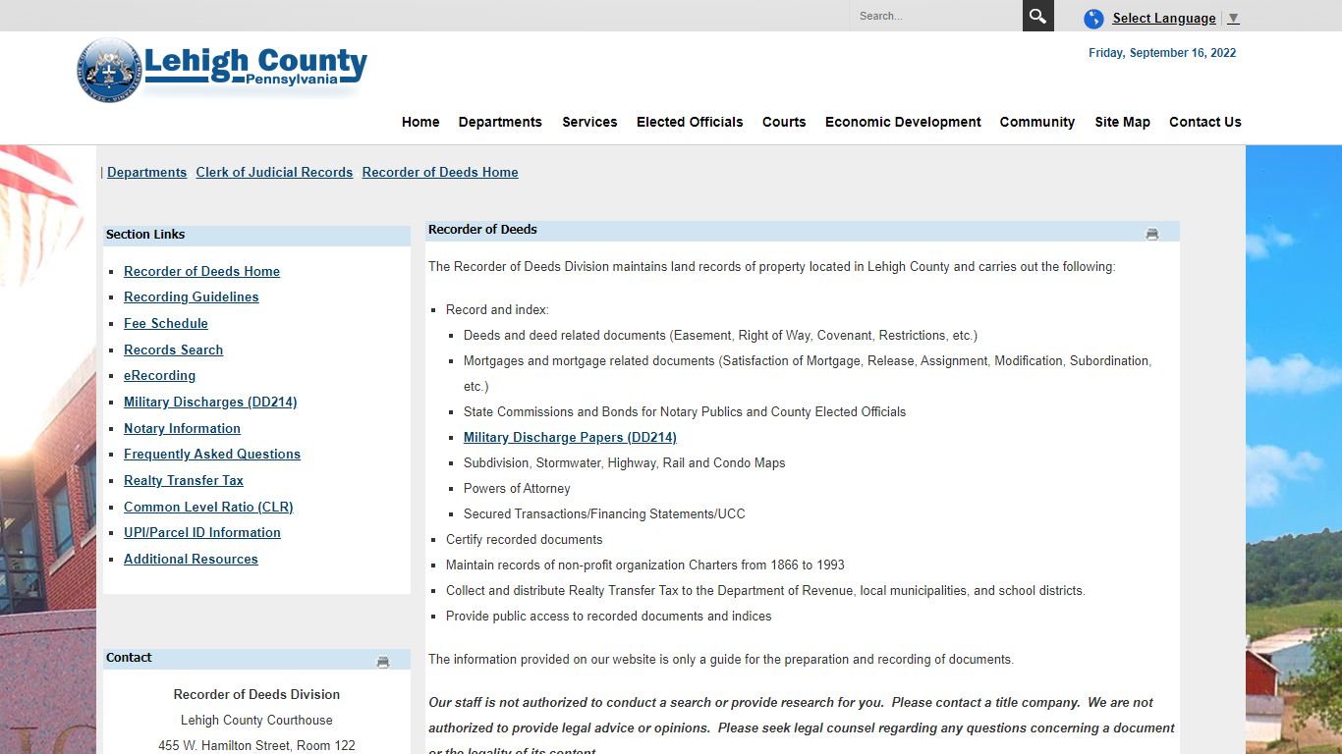Open Frequently Asked Questions link
The width and height of the screenshot is (1342, 754).
(212, 454)
